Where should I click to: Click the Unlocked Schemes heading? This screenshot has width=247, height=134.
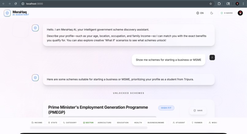(x=128, y=93)
